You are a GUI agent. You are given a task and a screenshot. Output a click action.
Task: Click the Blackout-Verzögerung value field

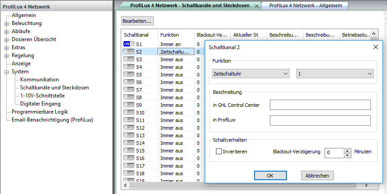pyautogui.click(x=334, y=153)
